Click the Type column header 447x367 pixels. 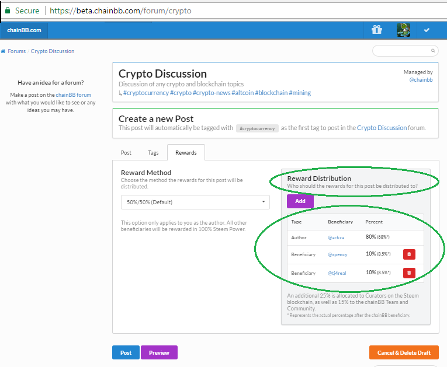(x=296, y=222)
